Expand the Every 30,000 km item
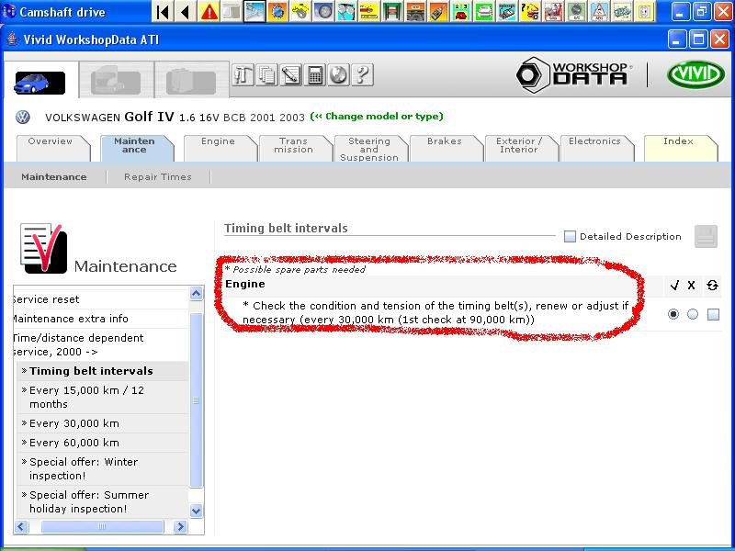735x551 pixels. pos(73,423)
